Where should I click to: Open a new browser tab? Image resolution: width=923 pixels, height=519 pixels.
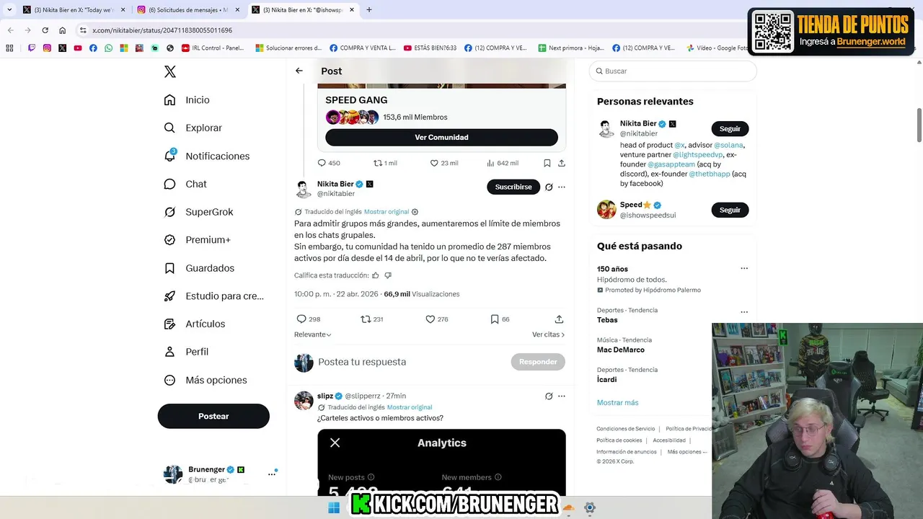point(369,10)
